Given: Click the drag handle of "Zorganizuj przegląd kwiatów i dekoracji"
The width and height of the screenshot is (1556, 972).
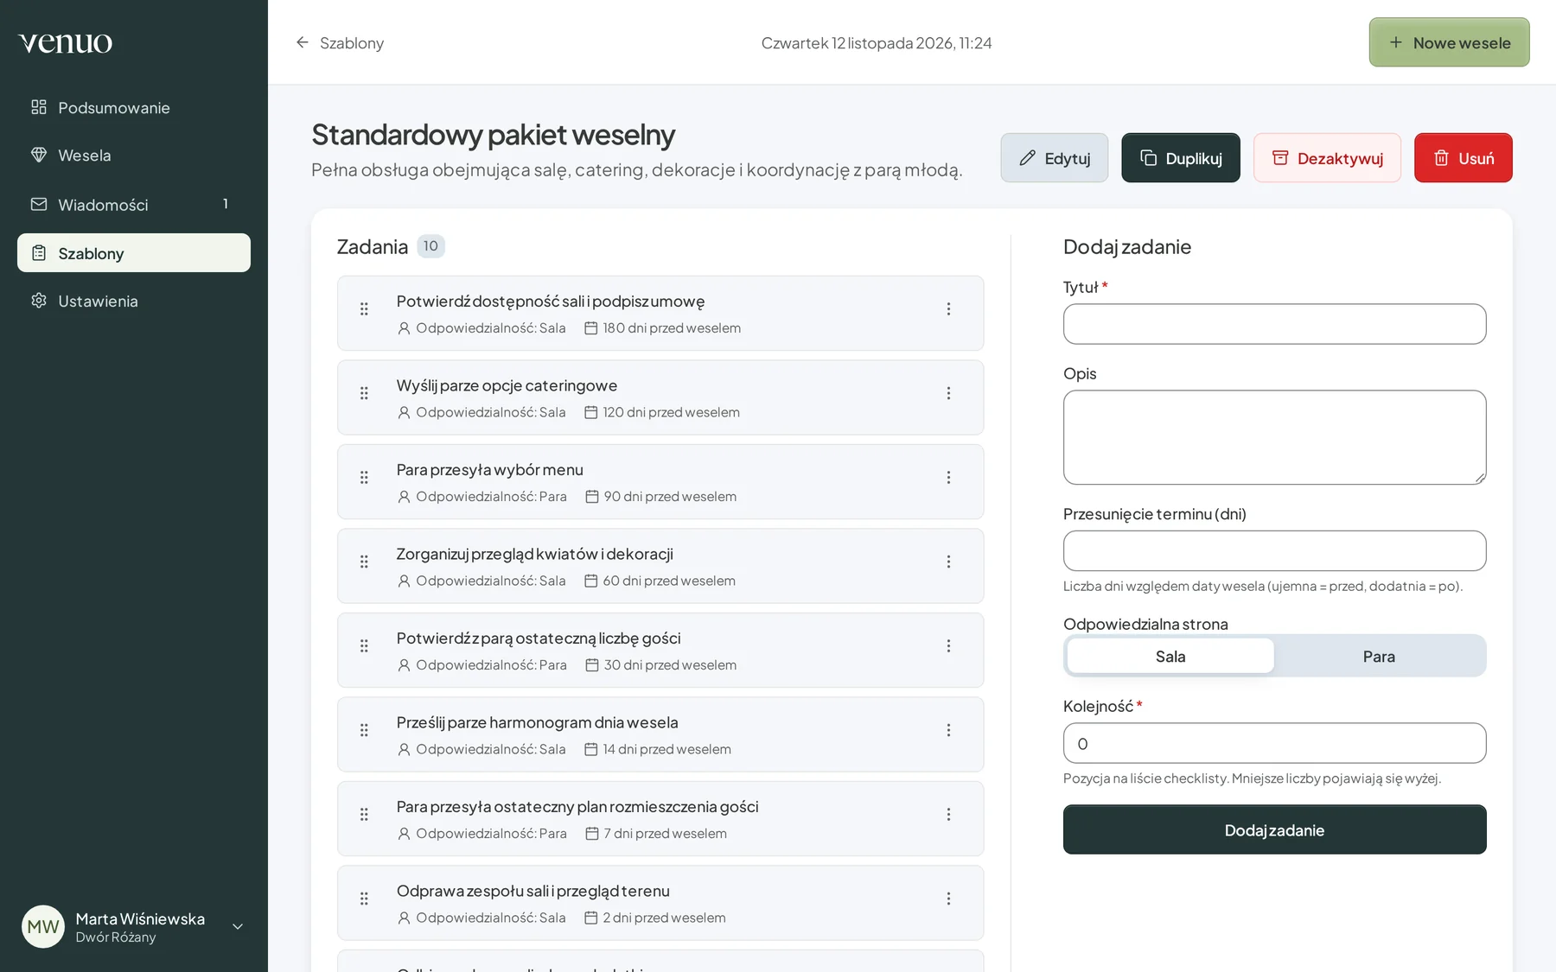Looking at the screenshot, I should [364, 562].
